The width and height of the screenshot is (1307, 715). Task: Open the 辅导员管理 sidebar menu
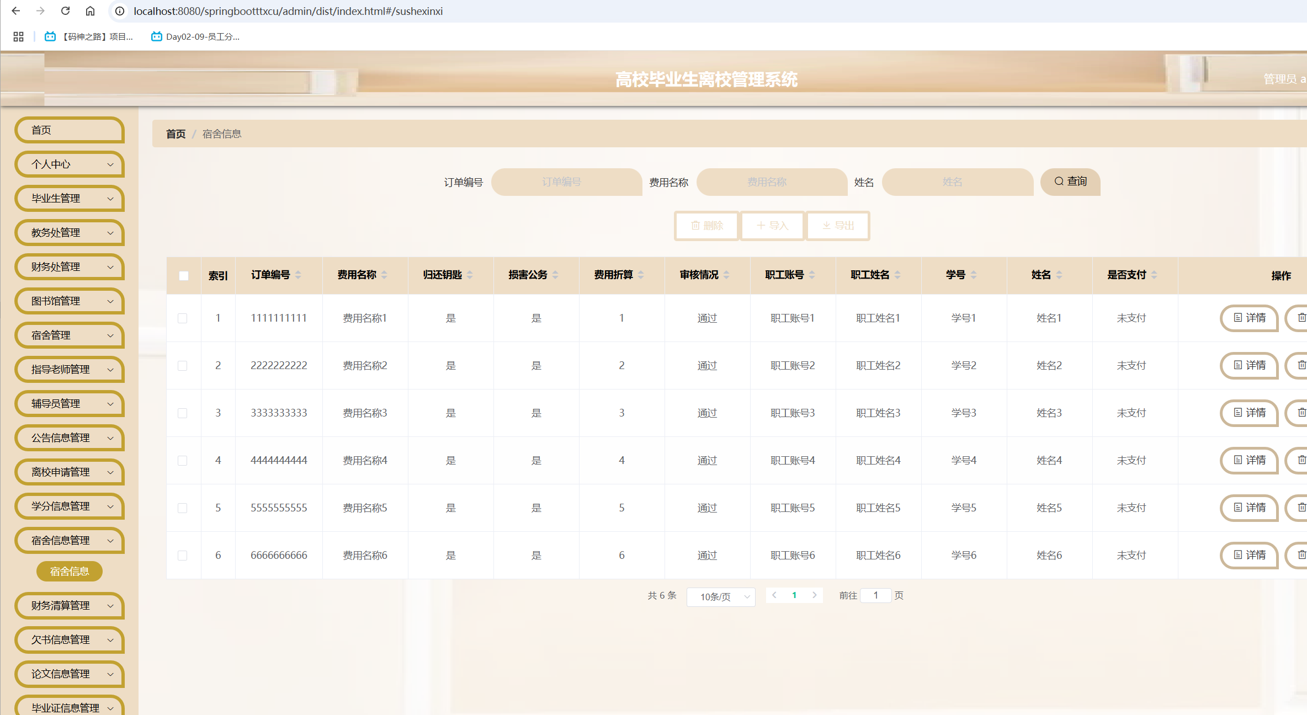click(70, 404)
